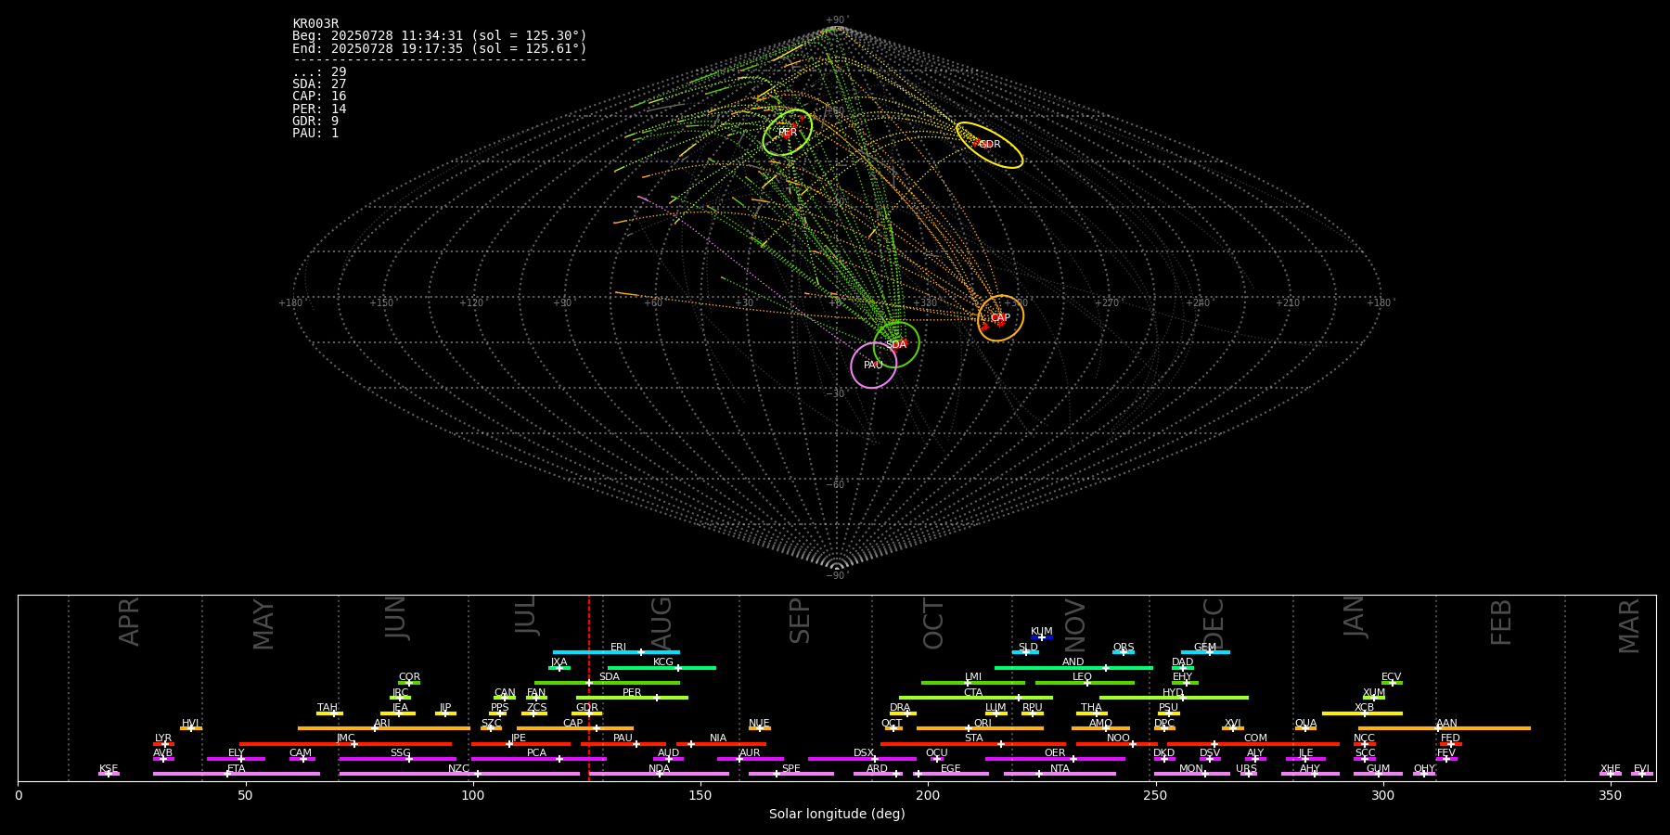Click the orange ORI shower bar in timeline
The height and width of the screenshot is (835, 1670).
click(980, 728)
